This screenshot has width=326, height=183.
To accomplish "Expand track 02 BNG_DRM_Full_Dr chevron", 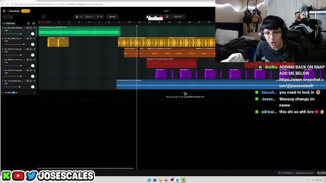I will 34,38.
